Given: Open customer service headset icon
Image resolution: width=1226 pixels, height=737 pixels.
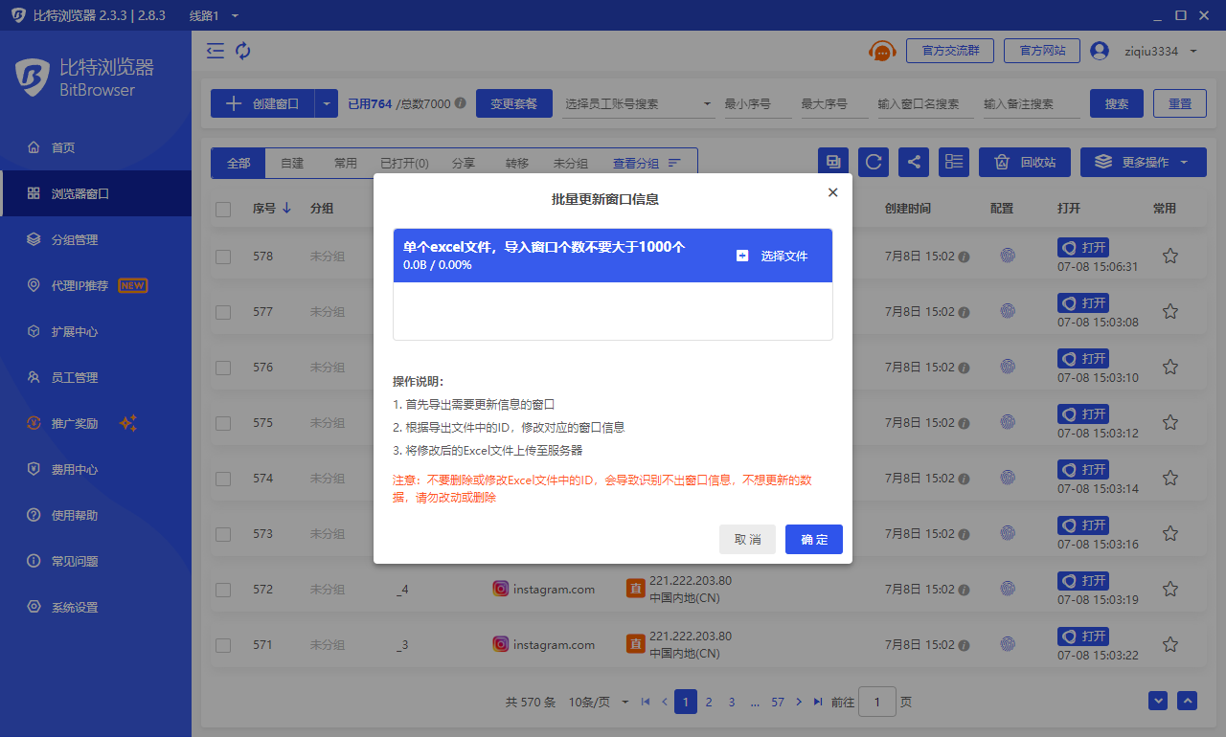Looking at the screenshot, I should point(882,51).
